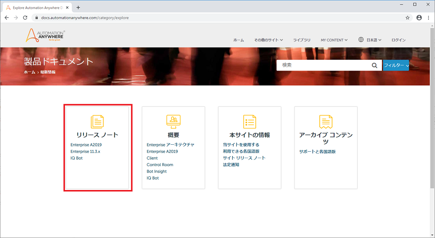The image size is (435, 238).
Task: Go forward in browser history
Action: tap(16, 18)
